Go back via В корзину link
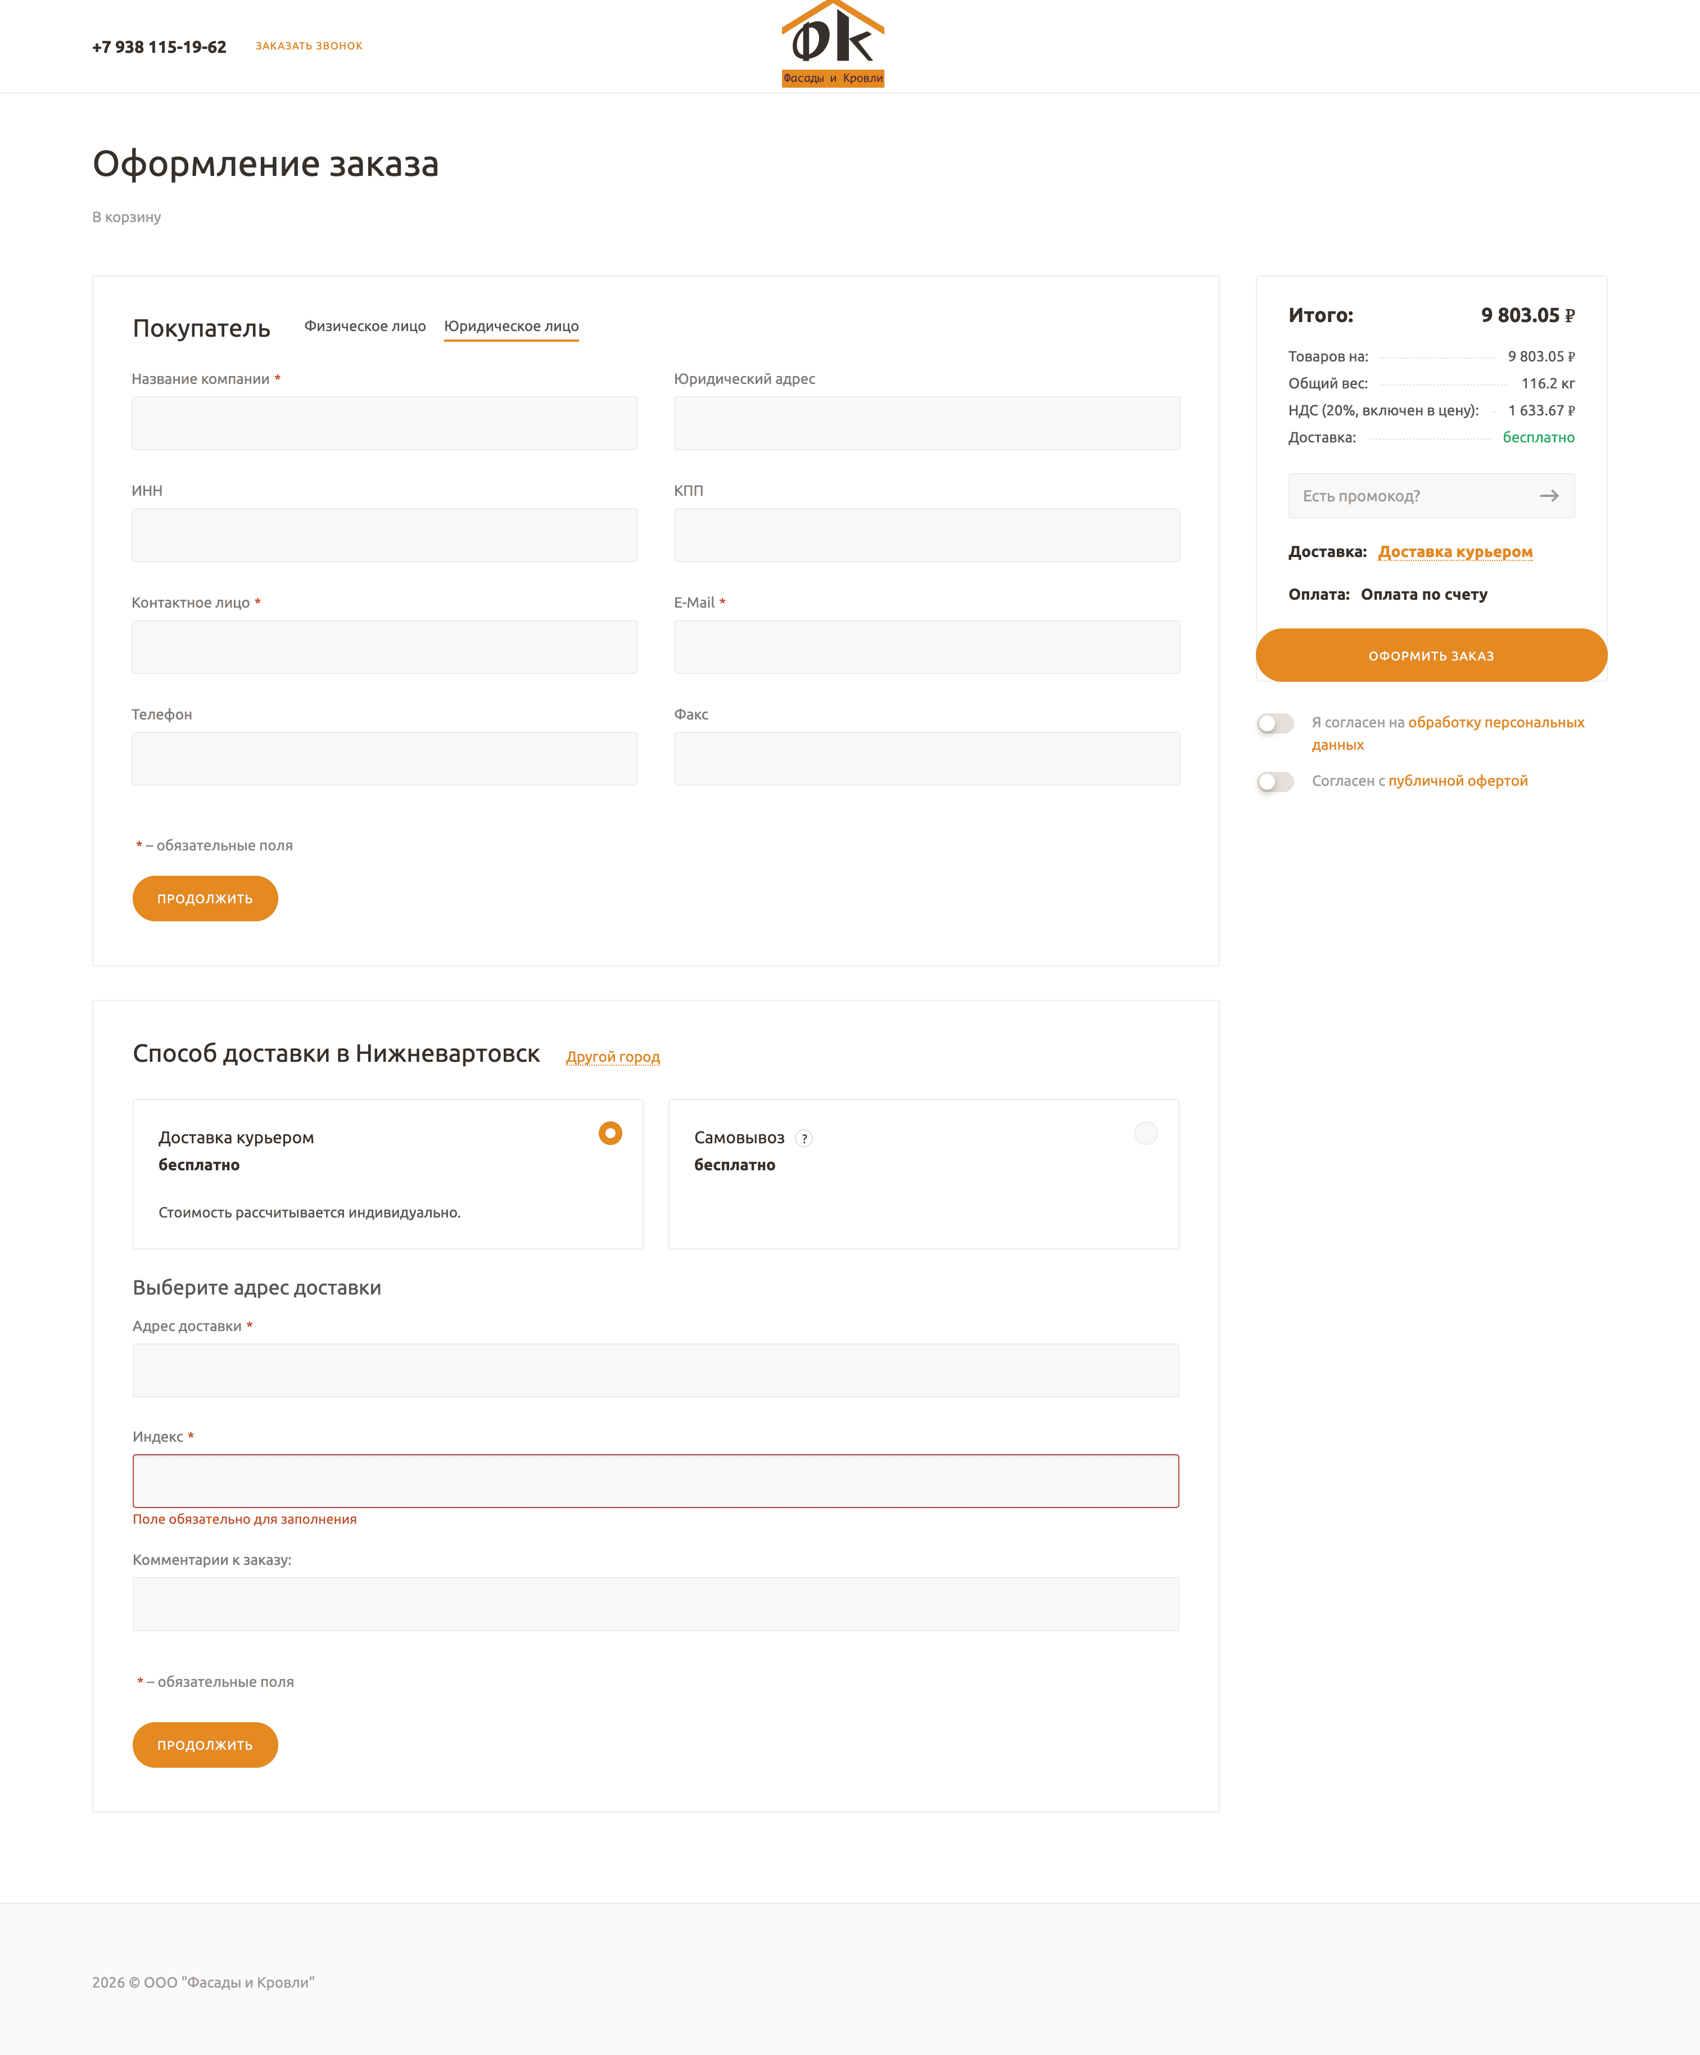1700x2055 pixels. point(126,217)
